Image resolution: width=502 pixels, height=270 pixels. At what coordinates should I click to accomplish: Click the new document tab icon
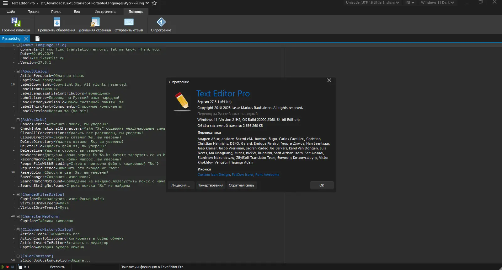pos(37,39)
